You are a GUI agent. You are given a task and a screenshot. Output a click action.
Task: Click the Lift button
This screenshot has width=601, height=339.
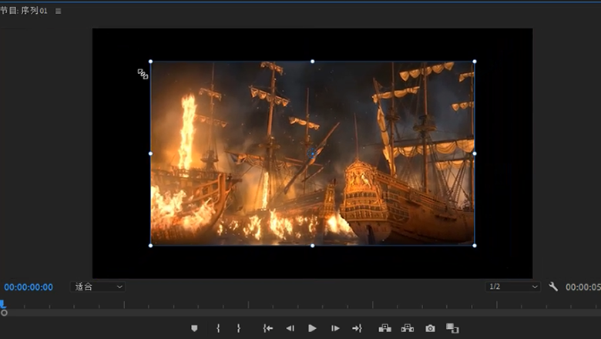[384, 328]
